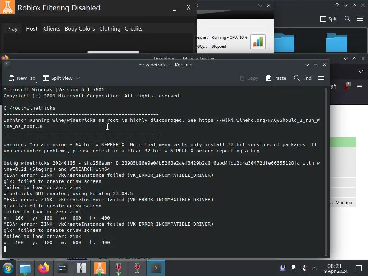Open the Konsole hamburger menu

(321, 78)
